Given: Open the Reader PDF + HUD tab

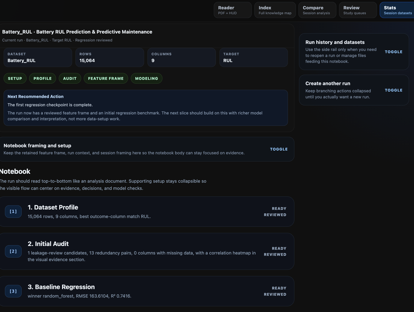Looking at the screenshot, I should 232,10.
